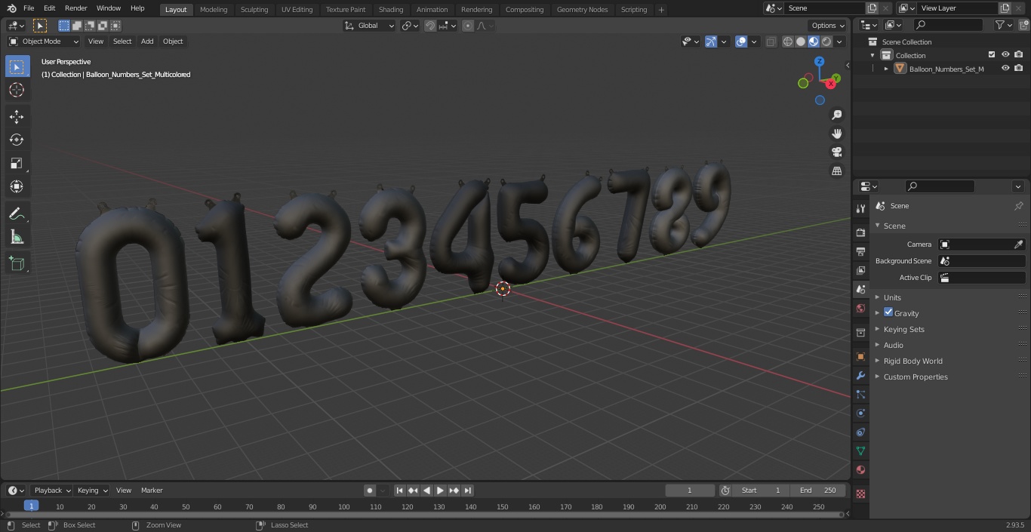Open Tool properties tab

tap(860, 208)
